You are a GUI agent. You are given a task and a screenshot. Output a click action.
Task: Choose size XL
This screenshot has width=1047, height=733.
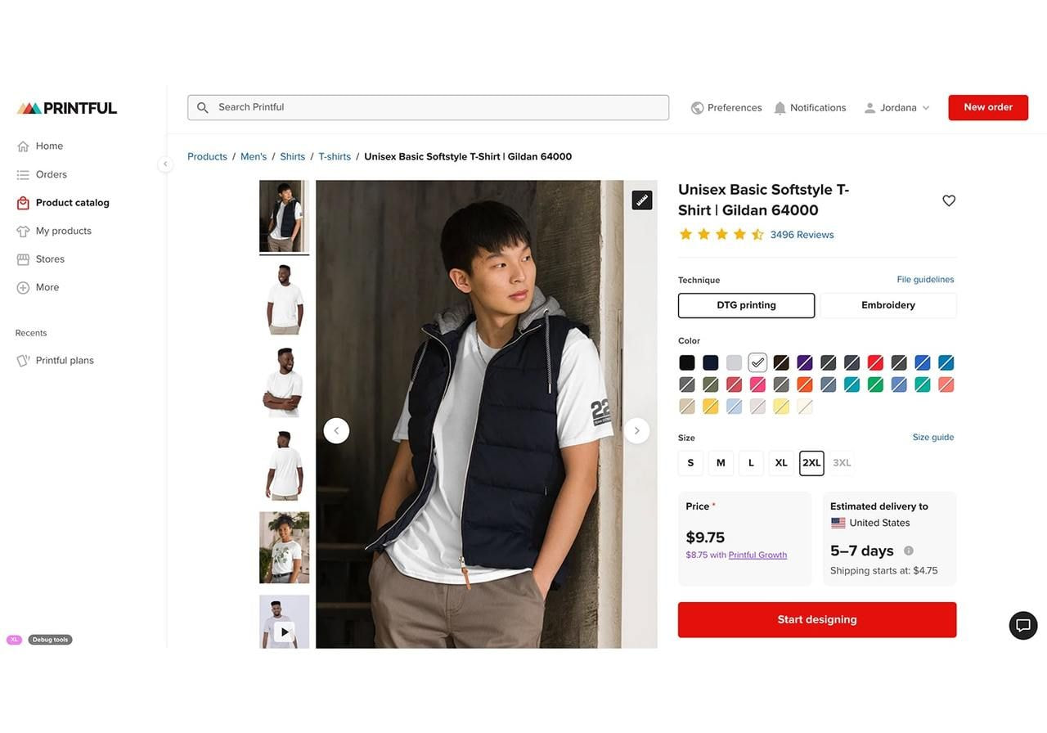tap(781, 463)
